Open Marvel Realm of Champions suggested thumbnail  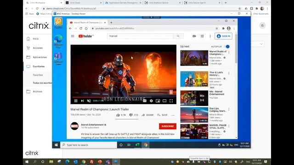click(194, 58)
